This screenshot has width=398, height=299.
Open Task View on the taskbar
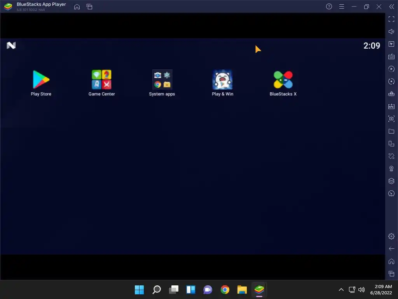[174, 290]
